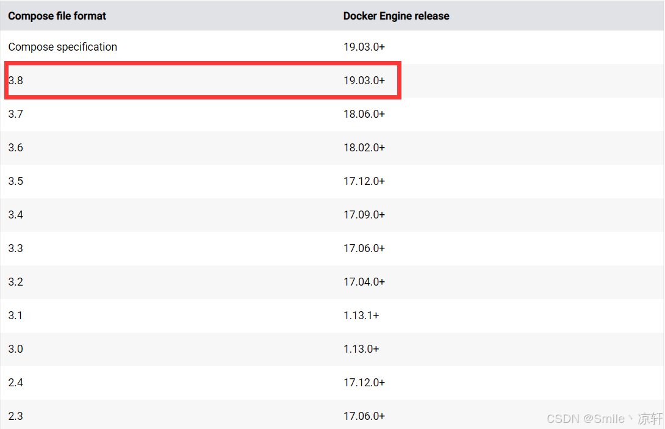665x429 pixels.
Task: Select the 3.2 format cell
Action: click(x=16, y=282)
